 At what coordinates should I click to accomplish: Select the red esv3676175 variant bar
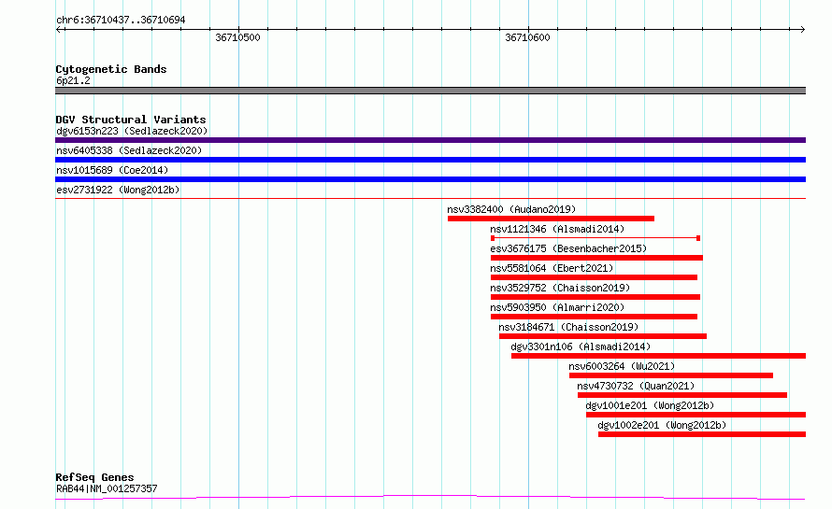tap(596, 258)
